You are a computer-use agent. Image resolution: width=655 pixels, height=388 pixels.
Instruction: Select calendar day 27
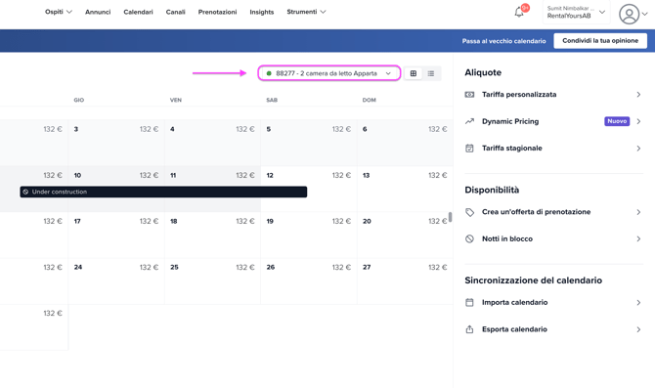click(x=405, y=280)
